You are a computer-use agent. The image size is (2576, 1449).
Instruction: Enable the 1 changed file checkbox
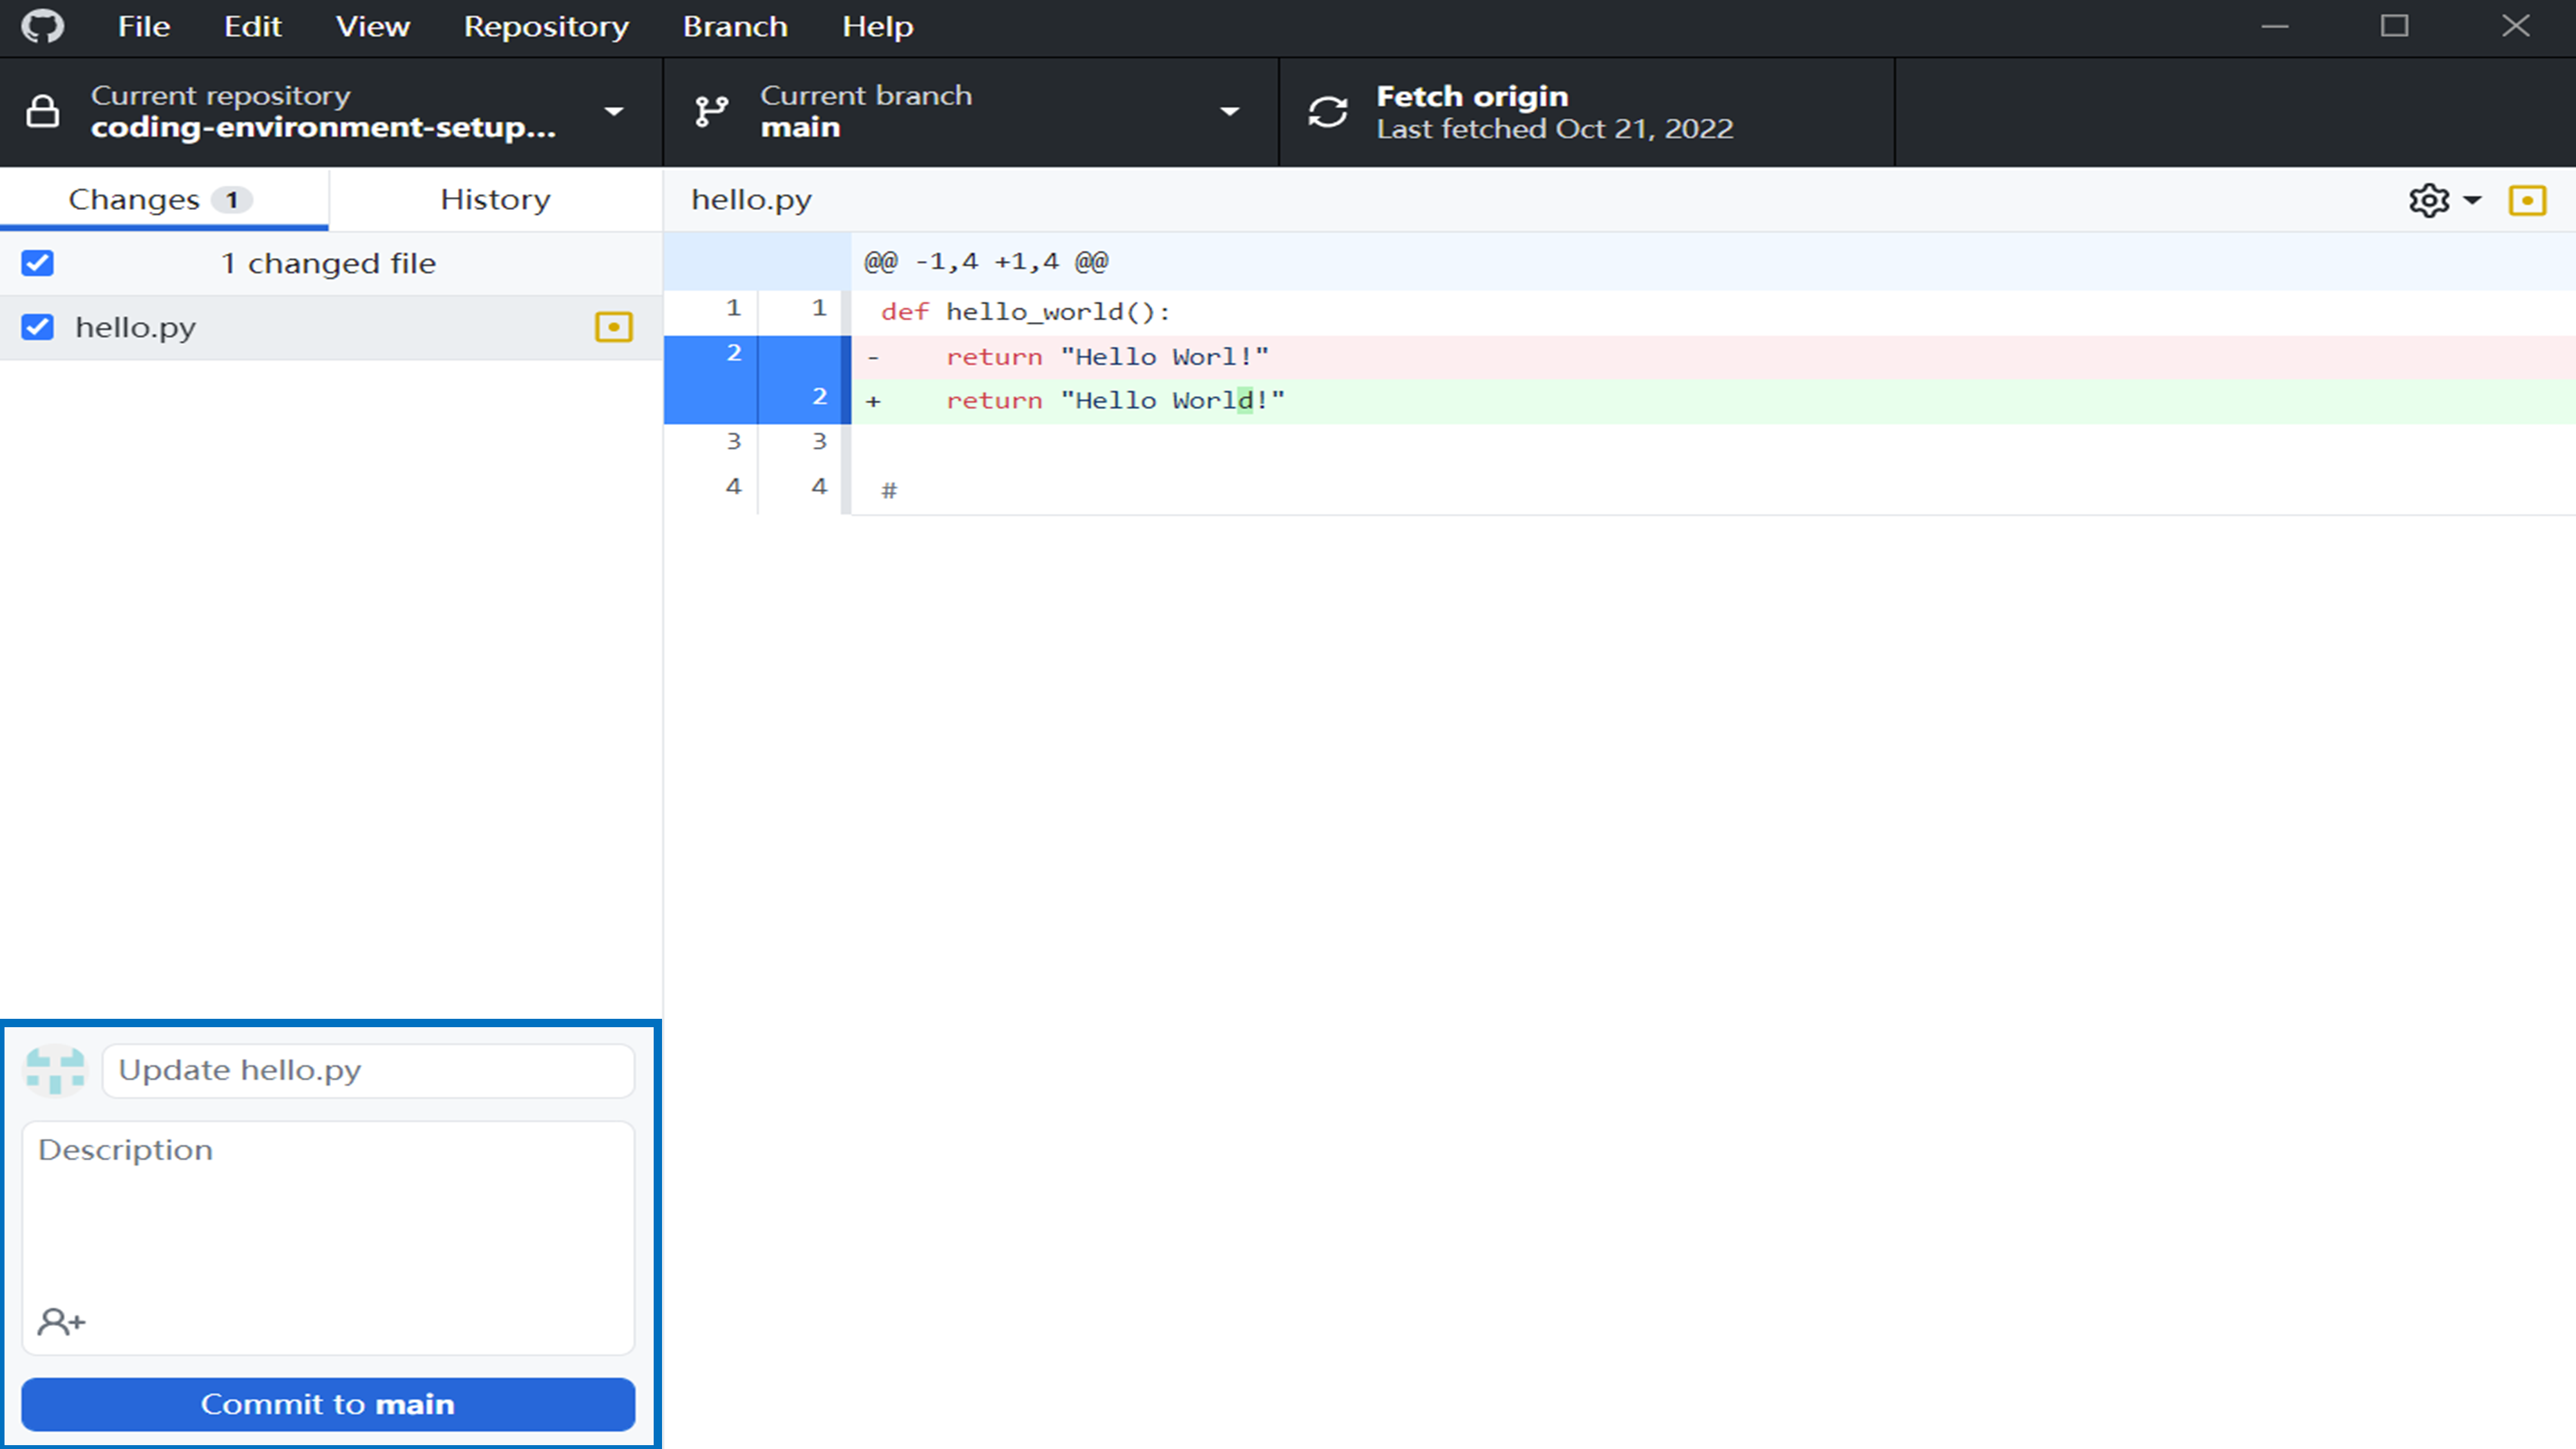39,262
